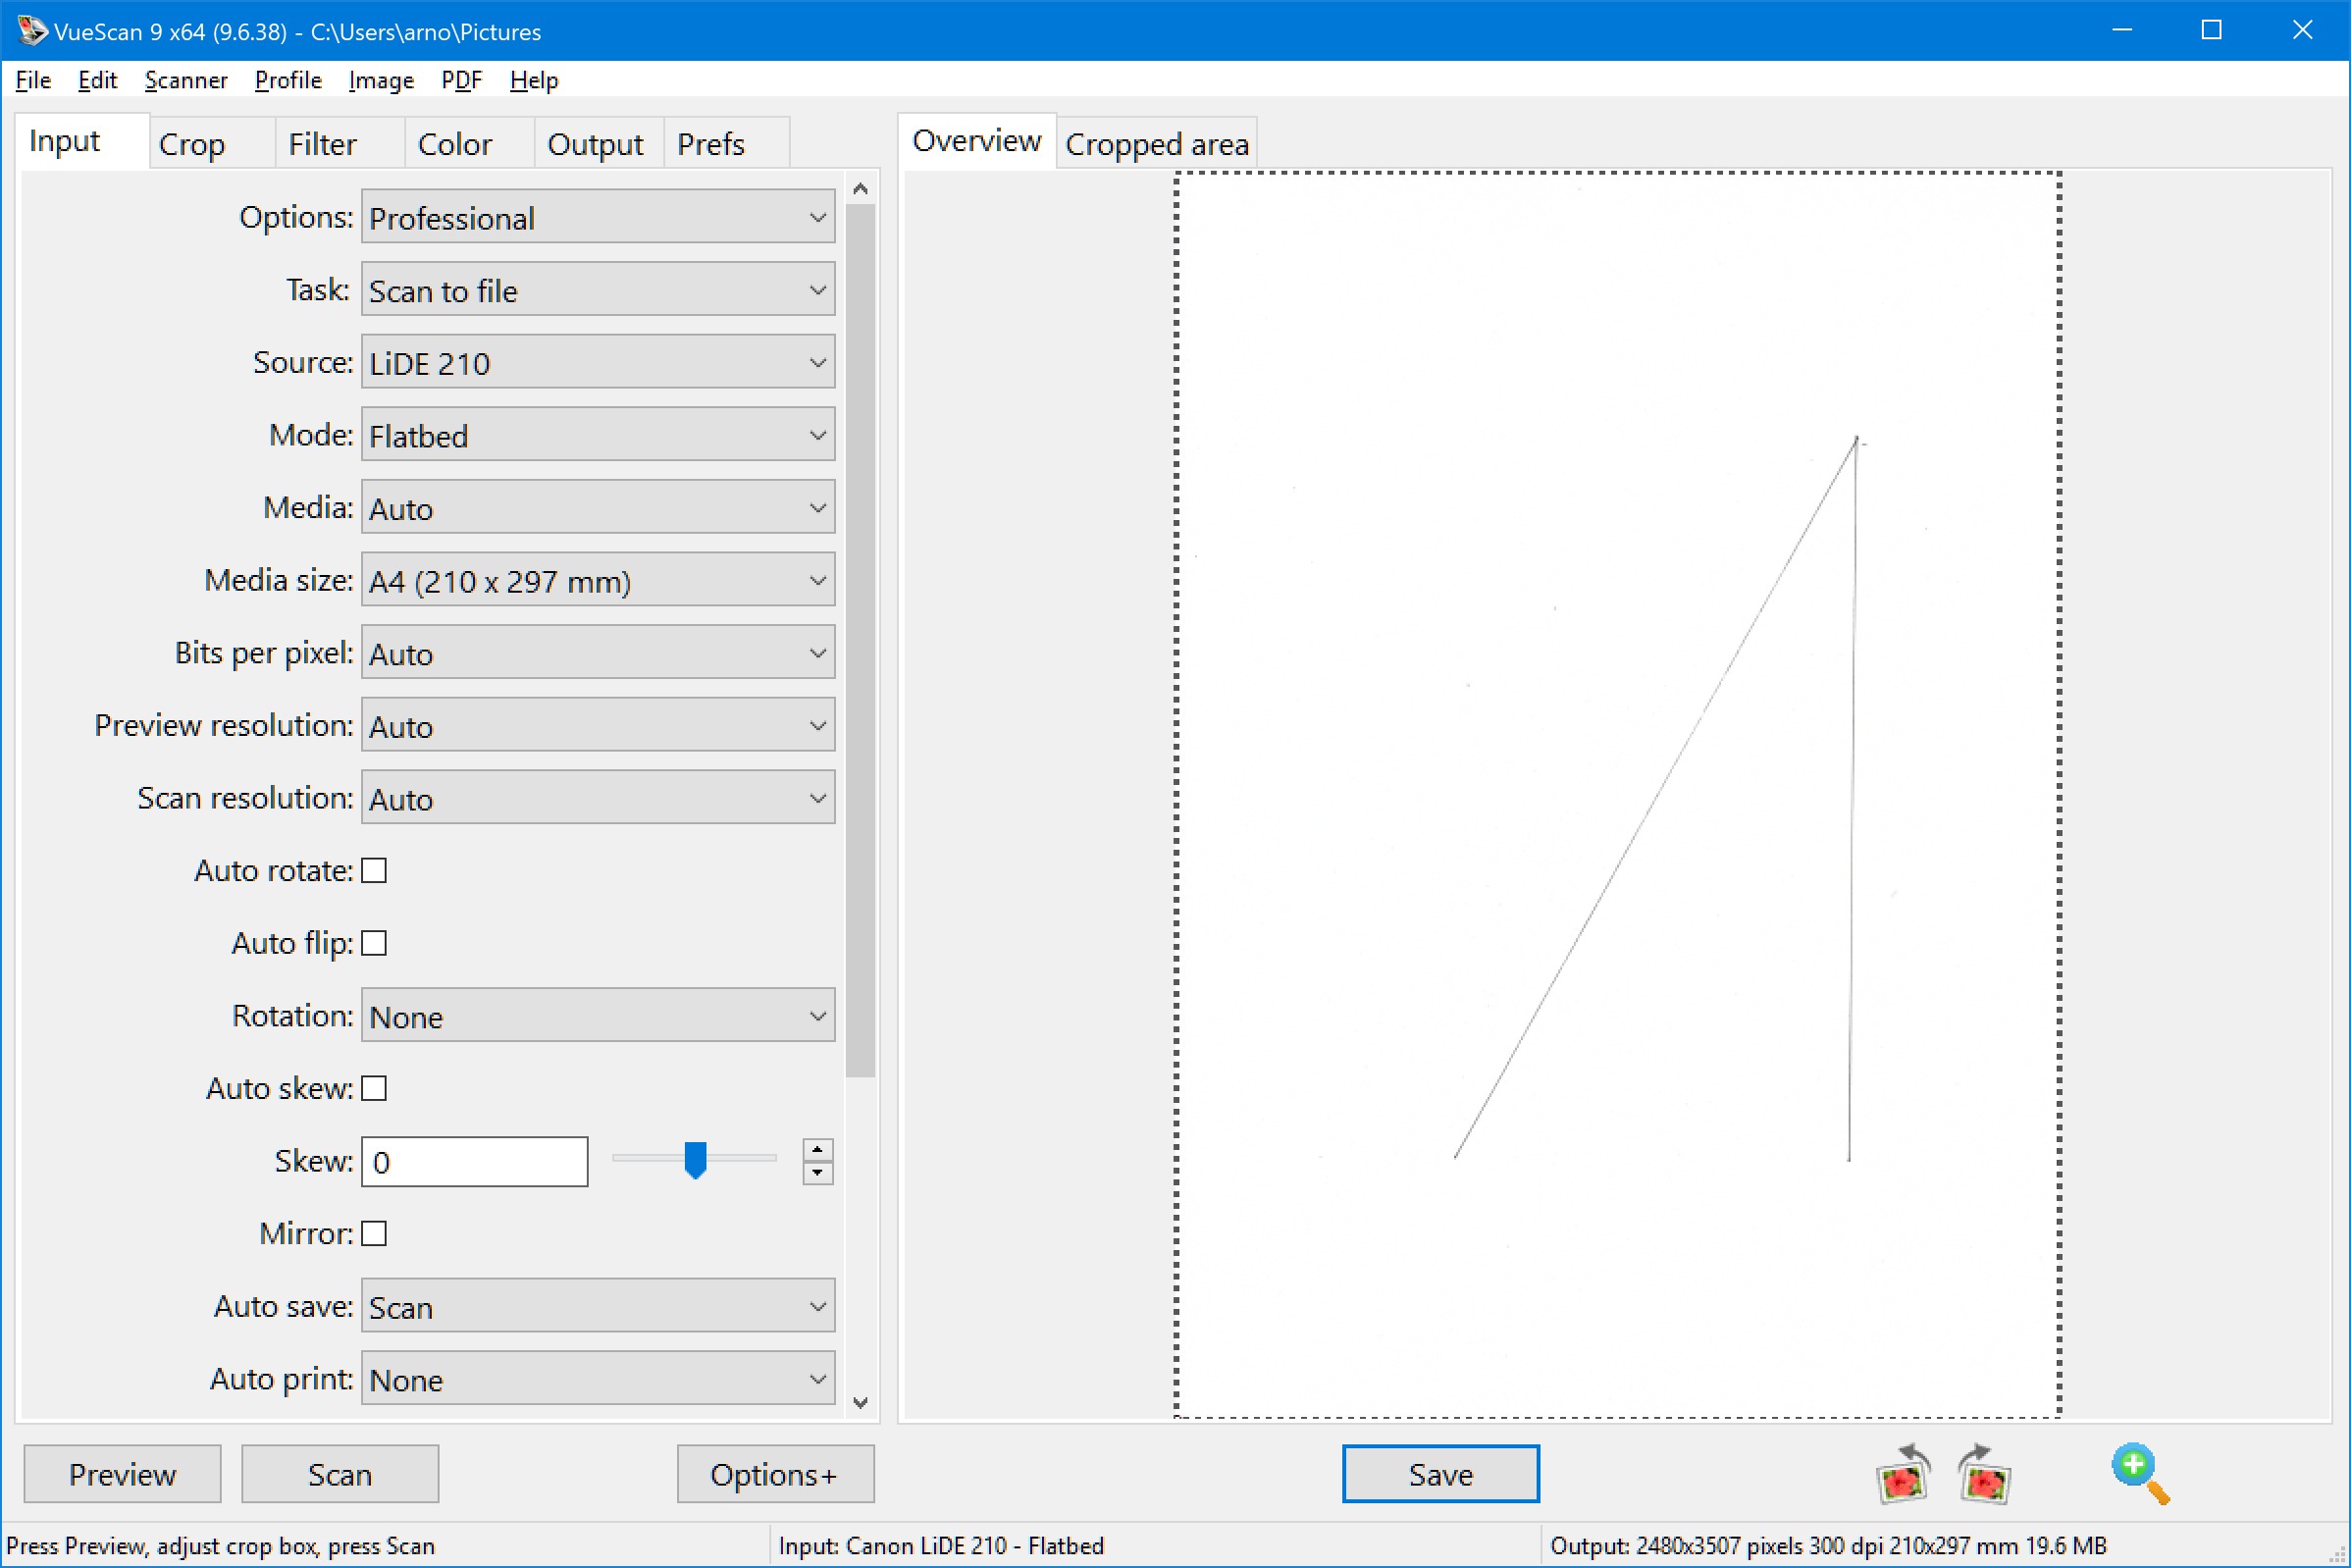2351x1568 pixels.
Task: Open the Scanner menu
Action: (x=186, y=80)
